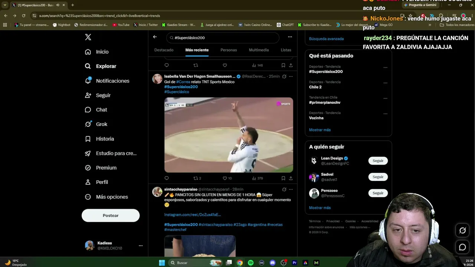
Task: Play the Correa goal video
Action: point(229,135)
